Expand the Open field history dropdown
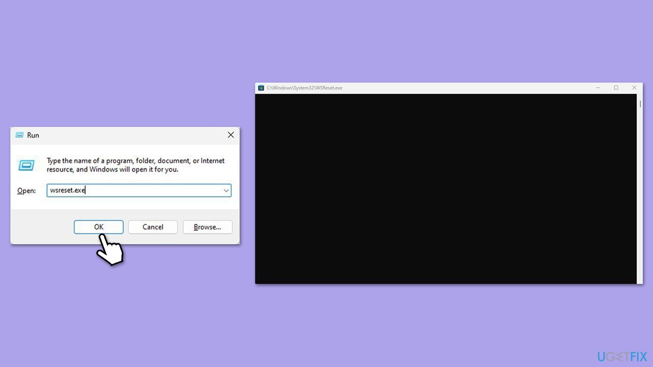 tap(226, 190)
